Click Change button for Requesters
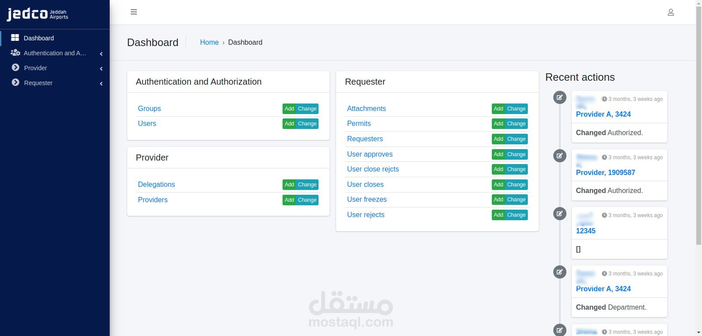702x336 pixels. coord(516,139)
